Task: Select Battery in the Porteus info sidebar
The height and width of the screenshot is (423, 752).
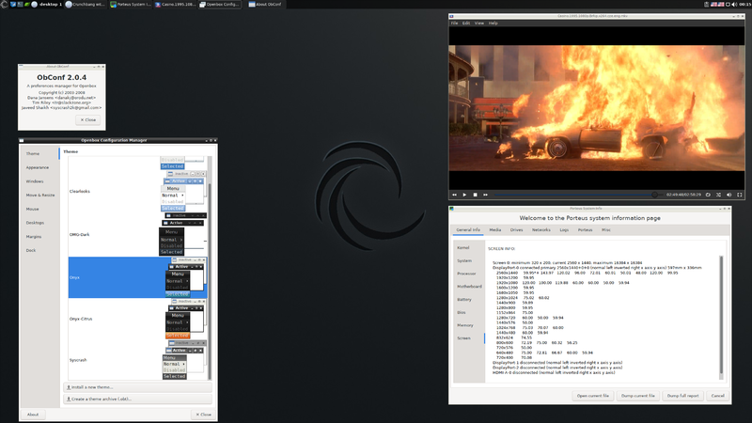Action: click(x=464, y=299)
